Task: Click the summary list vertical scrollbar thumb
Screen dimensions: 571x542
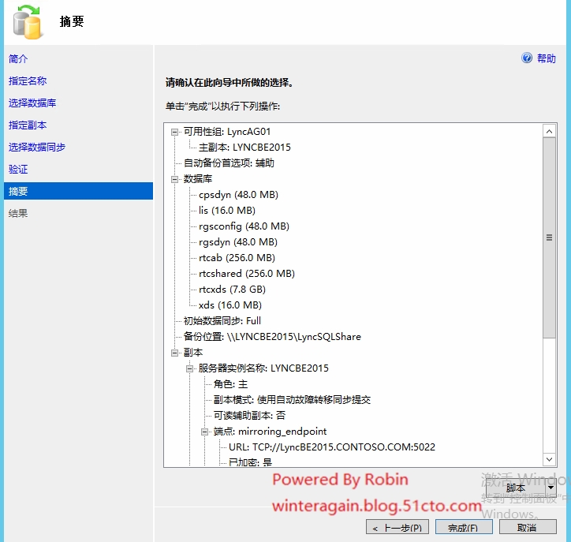Action: tap(549, 237)
